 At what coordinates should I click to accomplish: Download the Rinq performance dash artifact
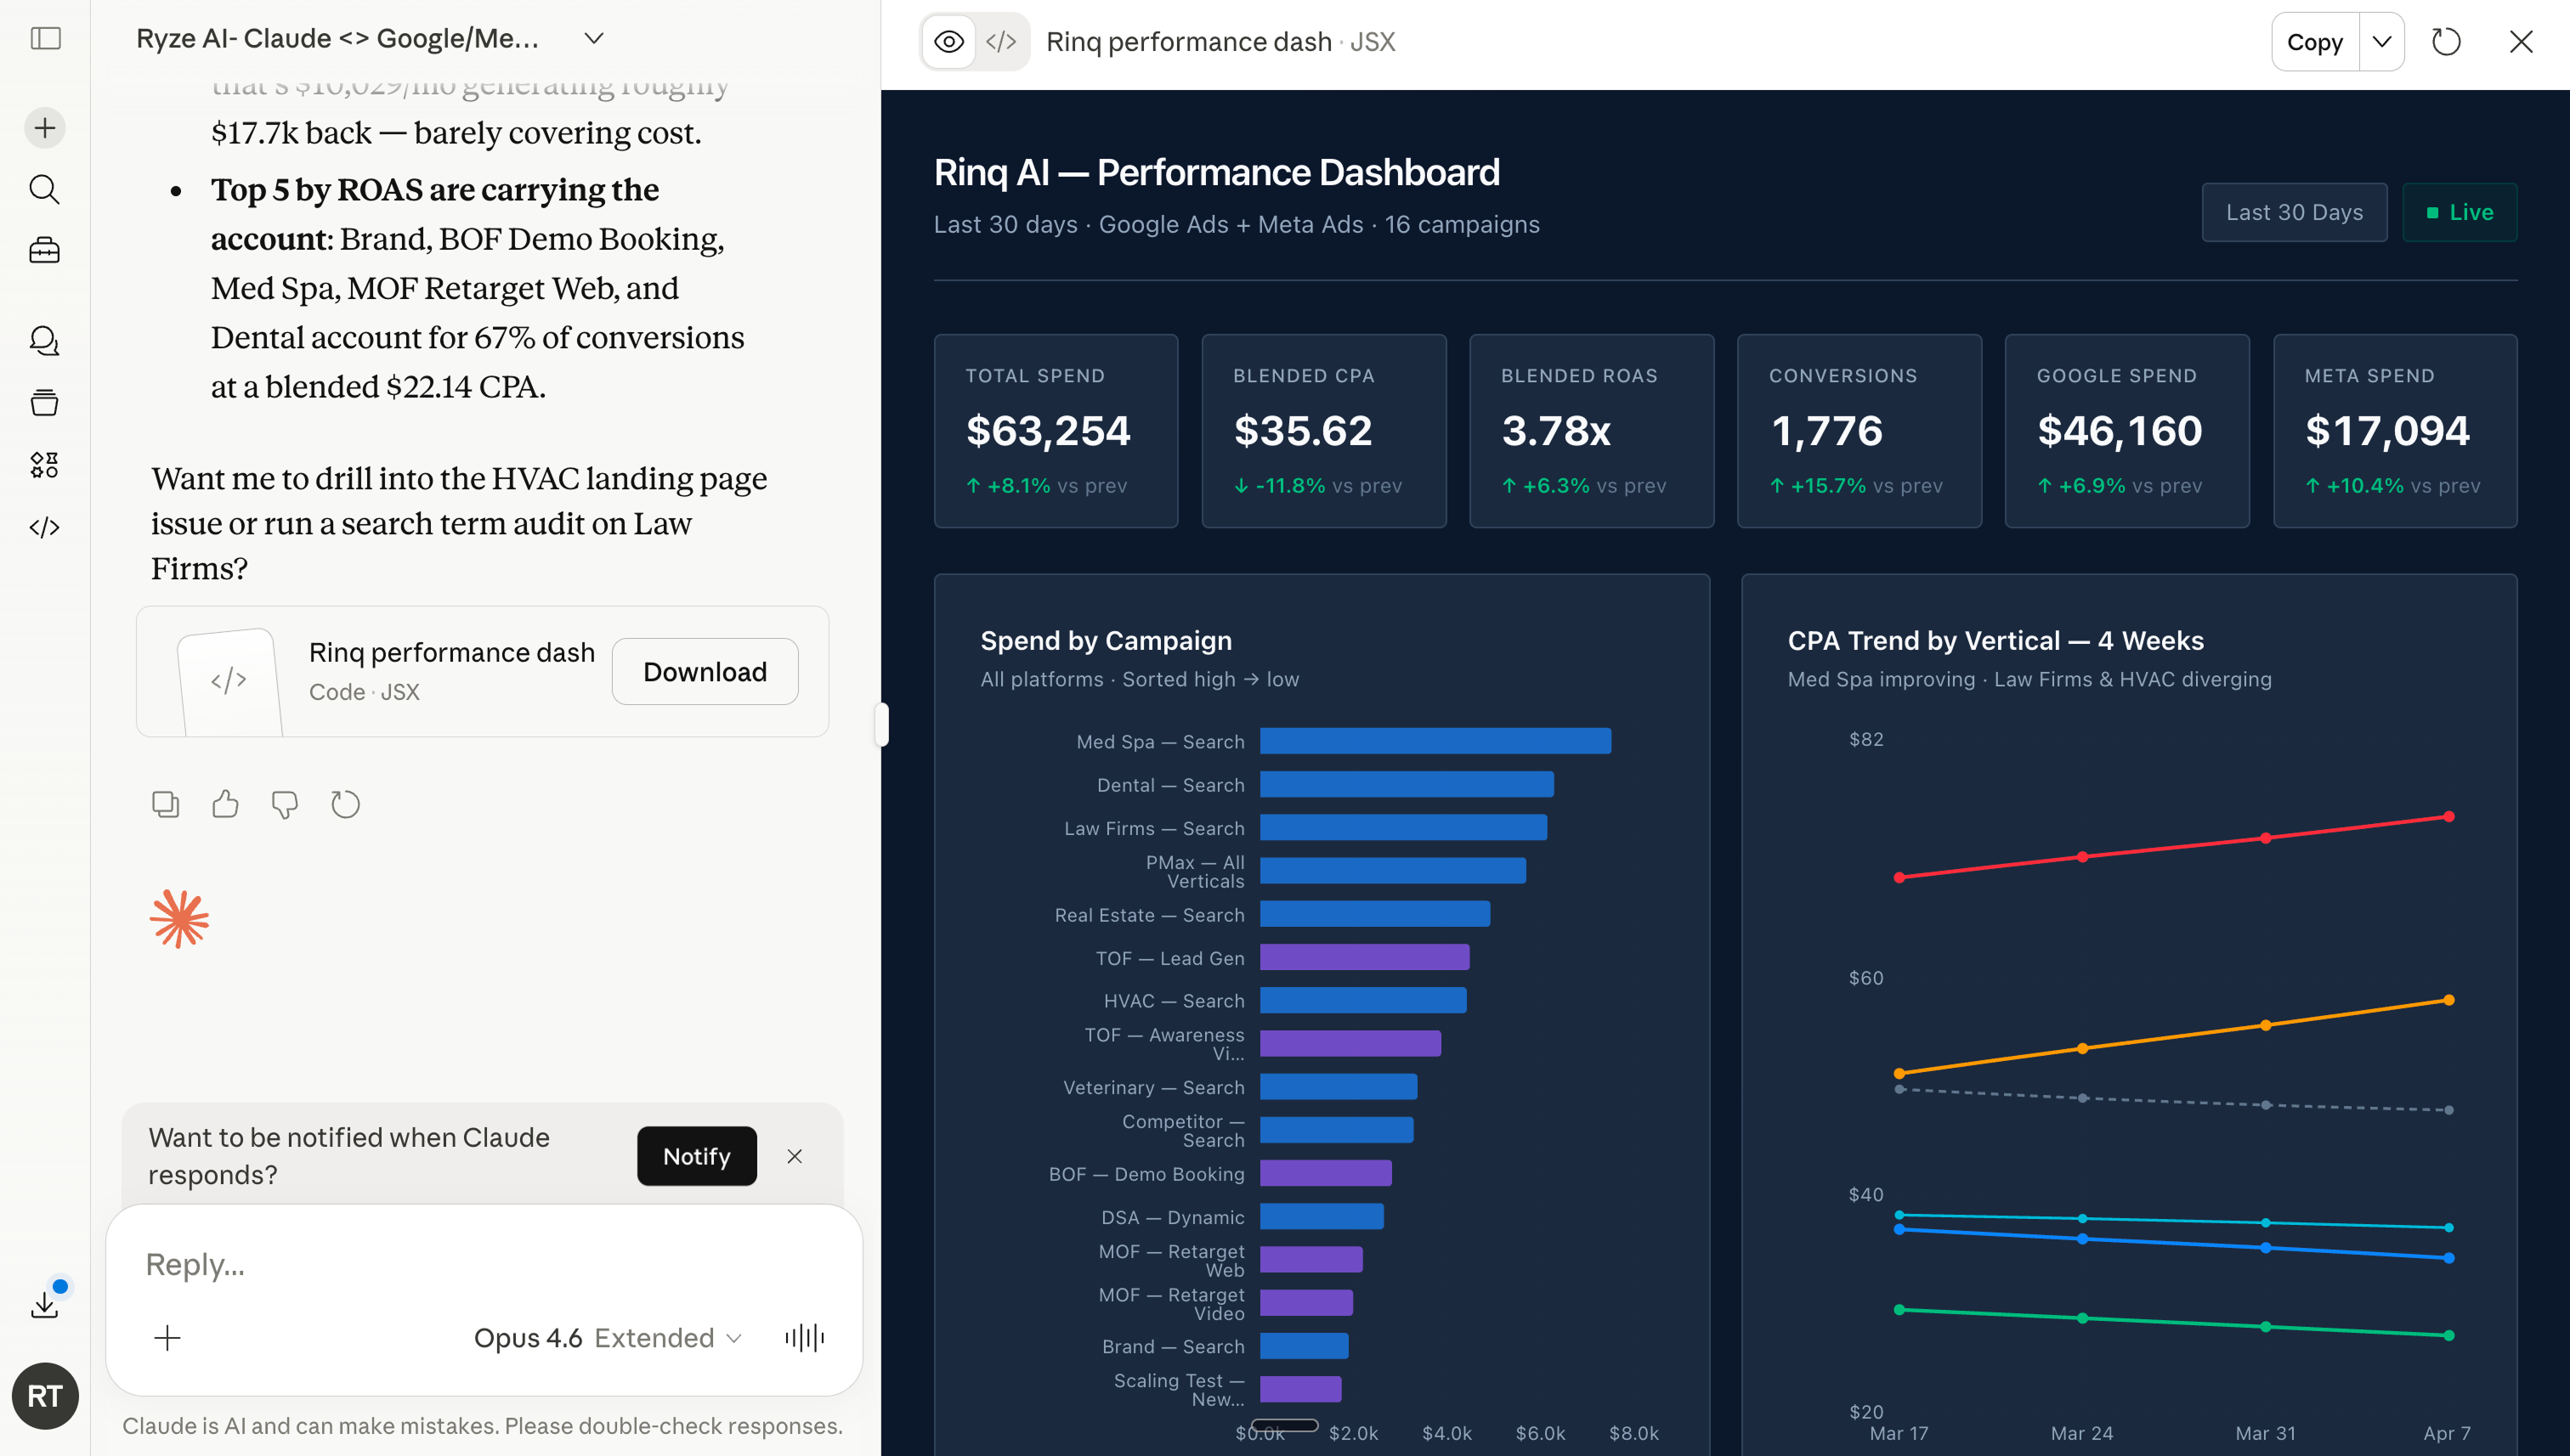click(x=705, y=671)
